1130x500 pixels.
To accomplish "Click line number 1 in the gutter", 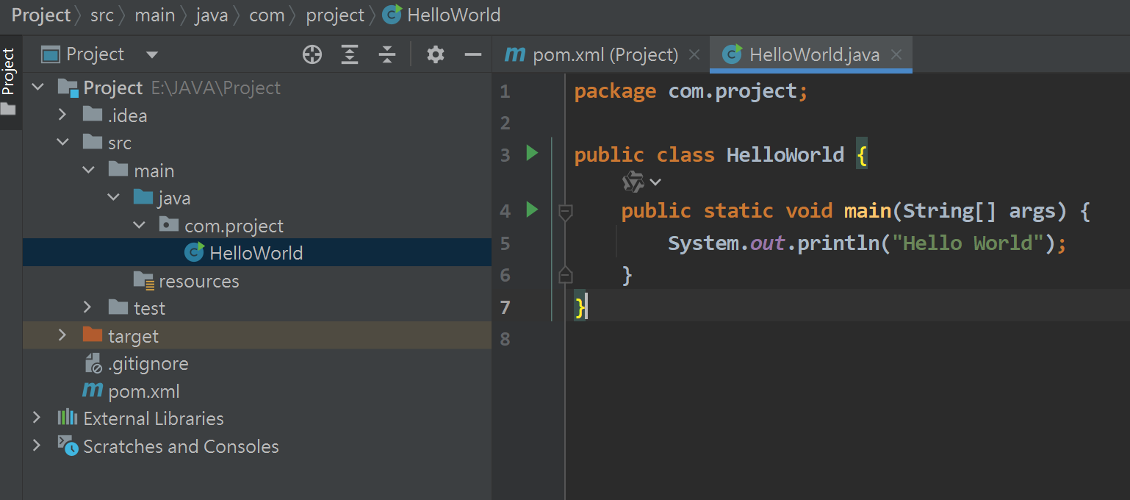I will point(505,92).
